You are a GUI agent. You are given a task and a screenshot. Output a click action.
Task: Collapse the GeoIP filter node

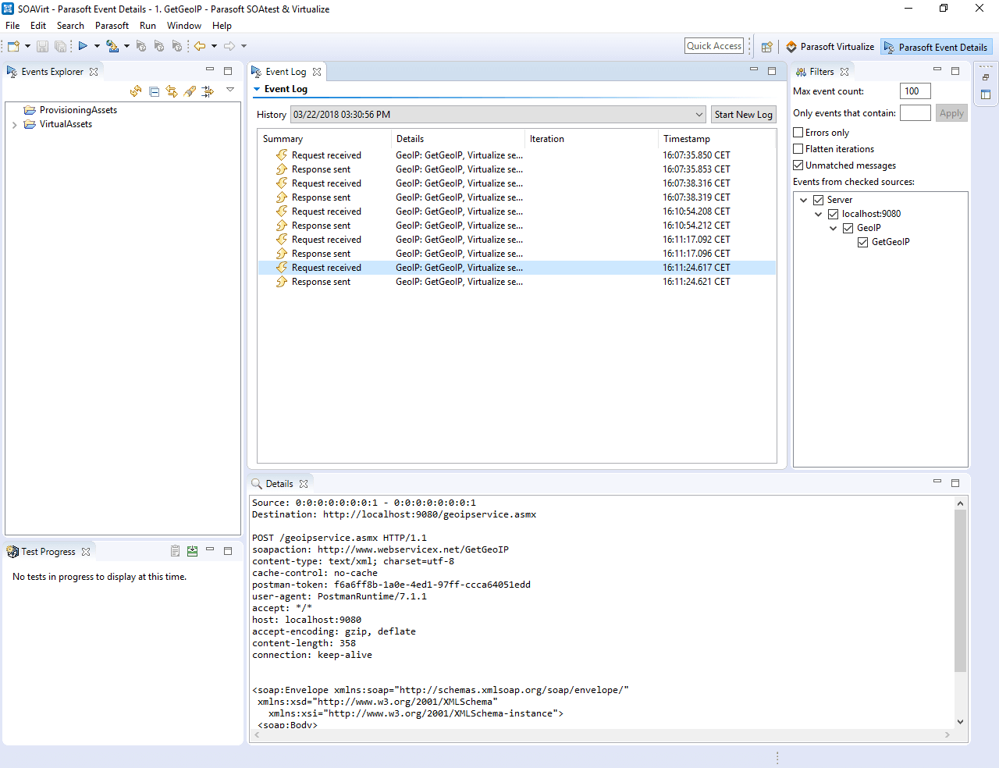834,228
